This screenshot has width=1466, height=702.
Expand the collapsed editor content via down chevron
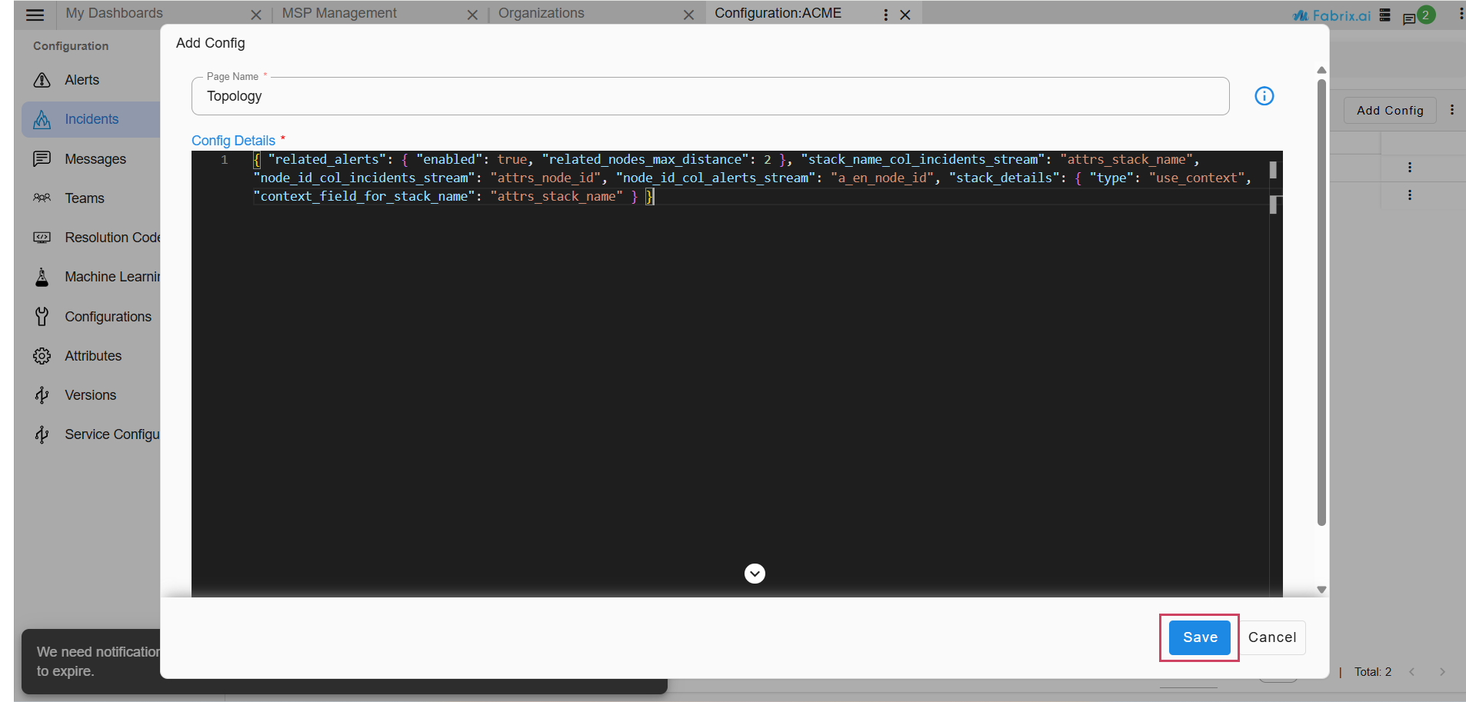pyautogui.click(x=755, y=573)
